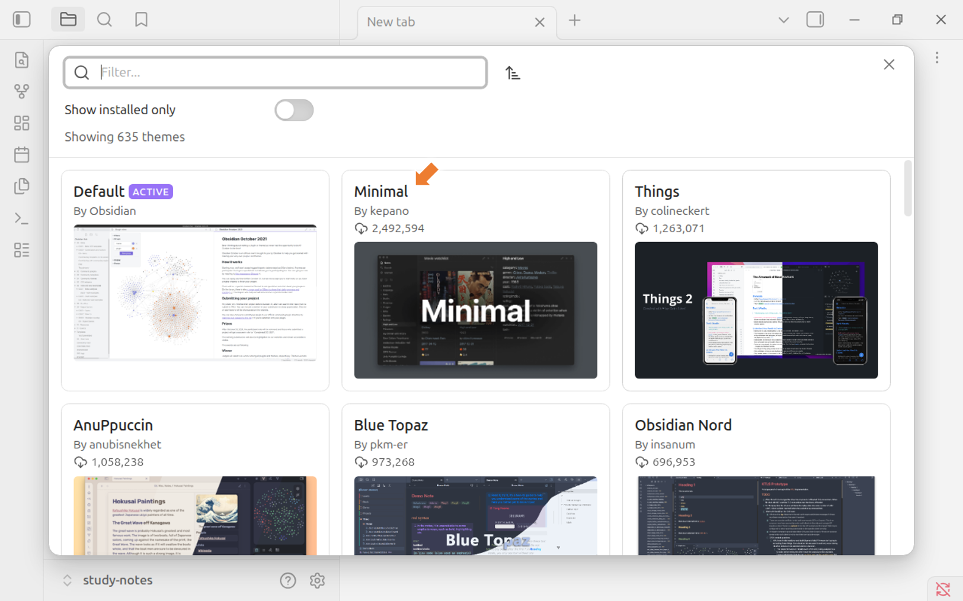Select the Things theme title

(x=657, y=192)
